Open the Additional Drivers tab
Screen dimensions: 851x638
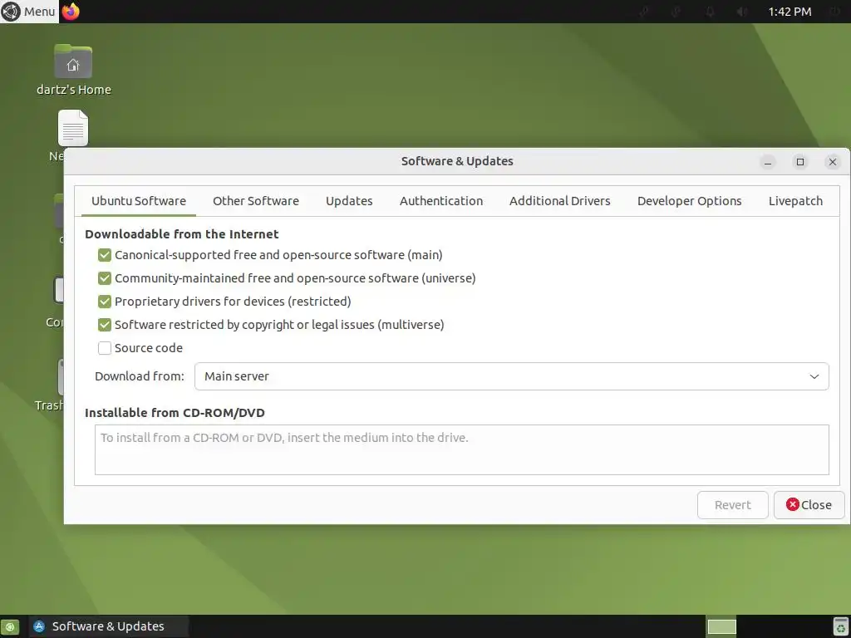559,201
